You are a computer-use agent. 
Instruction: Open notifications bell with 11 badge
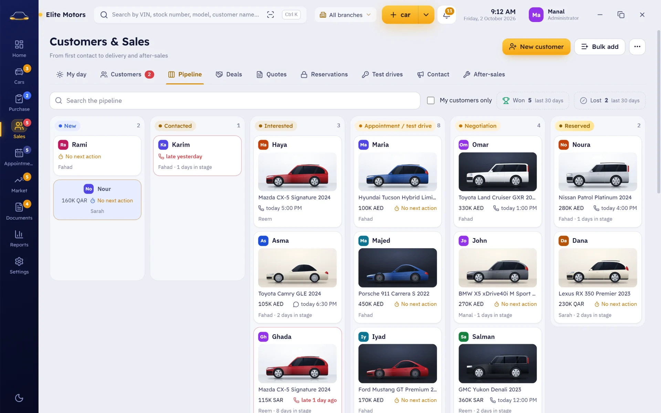447,15
